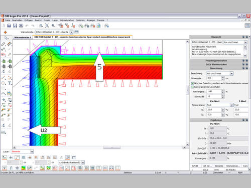This screenshot has width=251, height=188.
Task: Open the Wärmebrücke selection dropdown in the toolbar
Action: point(71,32)
